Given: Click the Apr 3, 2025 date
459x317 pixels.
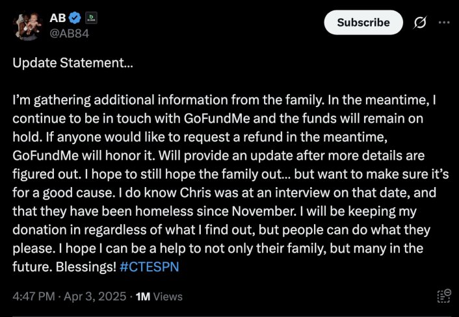Looking at the screenshot, I should pos(95,296).
